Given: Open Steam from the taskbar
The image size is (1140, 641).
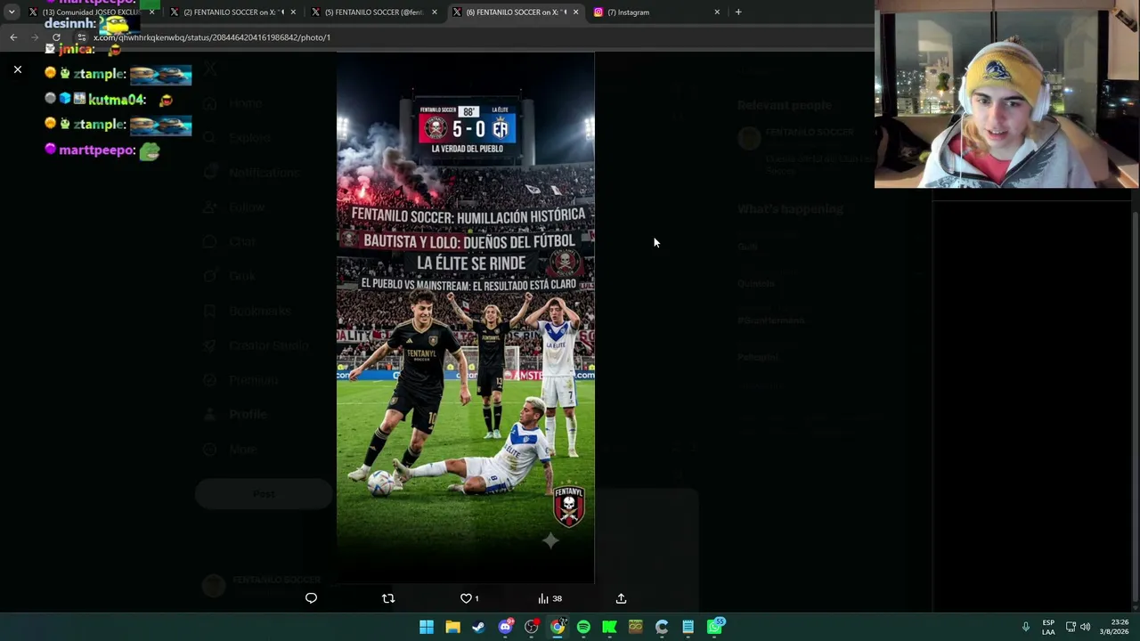Looking at the screenshot, I should coord(478,627).
